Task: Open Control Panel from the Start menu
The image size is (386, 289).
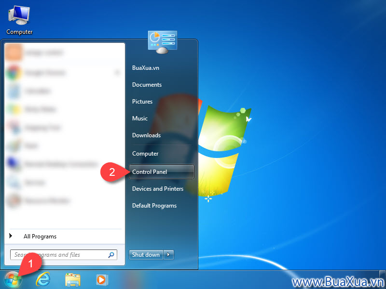Action: [x=162, y=172]
